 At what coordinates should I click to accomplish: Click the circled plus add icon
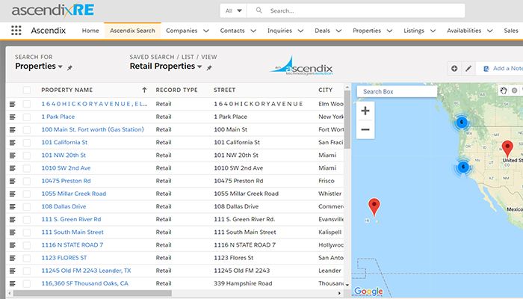click(454, 68)
